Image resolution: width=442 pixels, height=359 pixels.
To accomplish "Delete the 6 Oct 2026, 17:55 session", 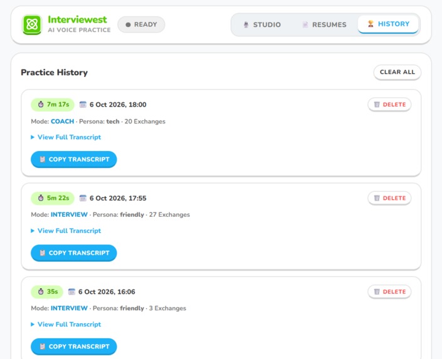I will 389,198.
